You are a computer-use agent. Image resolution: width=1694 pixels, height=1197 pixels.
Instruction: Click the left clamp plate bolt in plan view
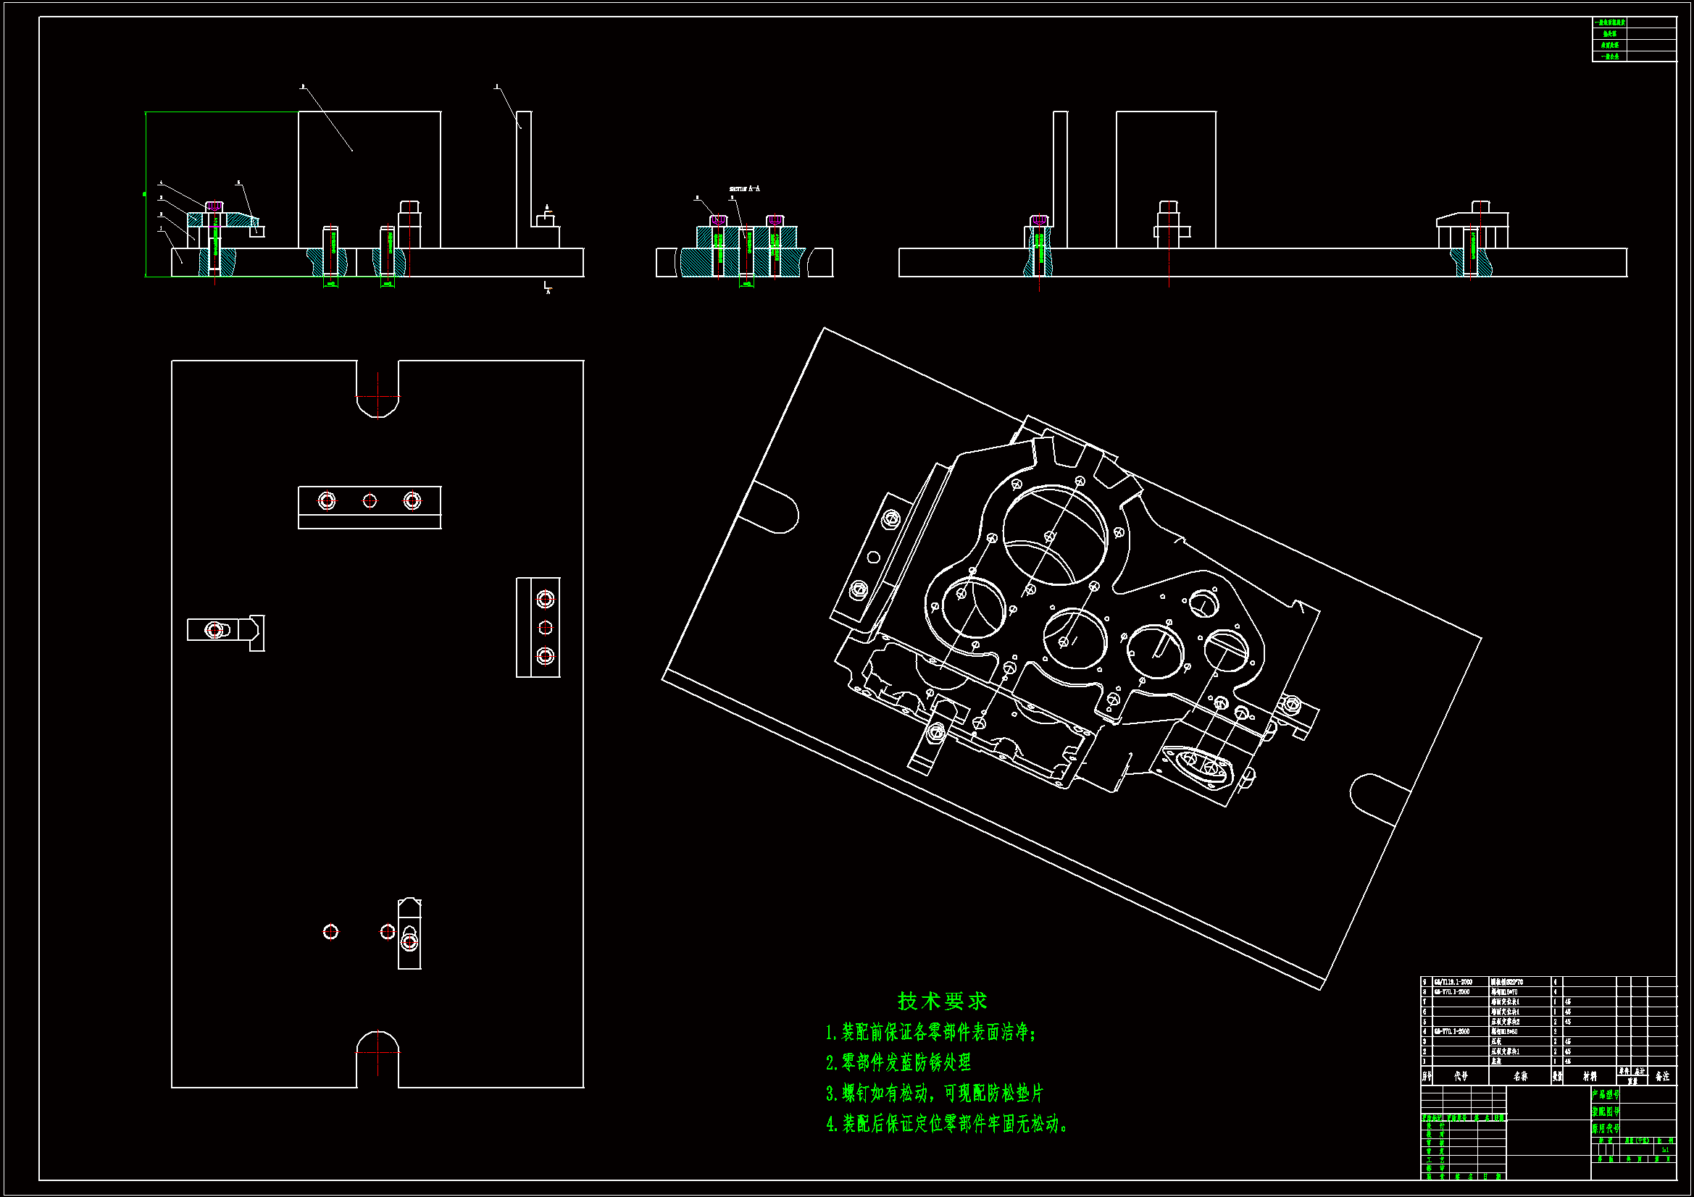(214, 630)
